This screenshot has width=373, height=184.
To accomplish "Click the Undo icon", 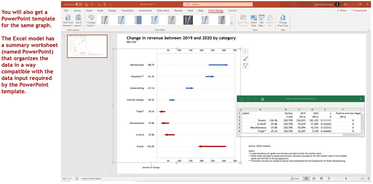I will pyautogui.click(x=92, y=4).
